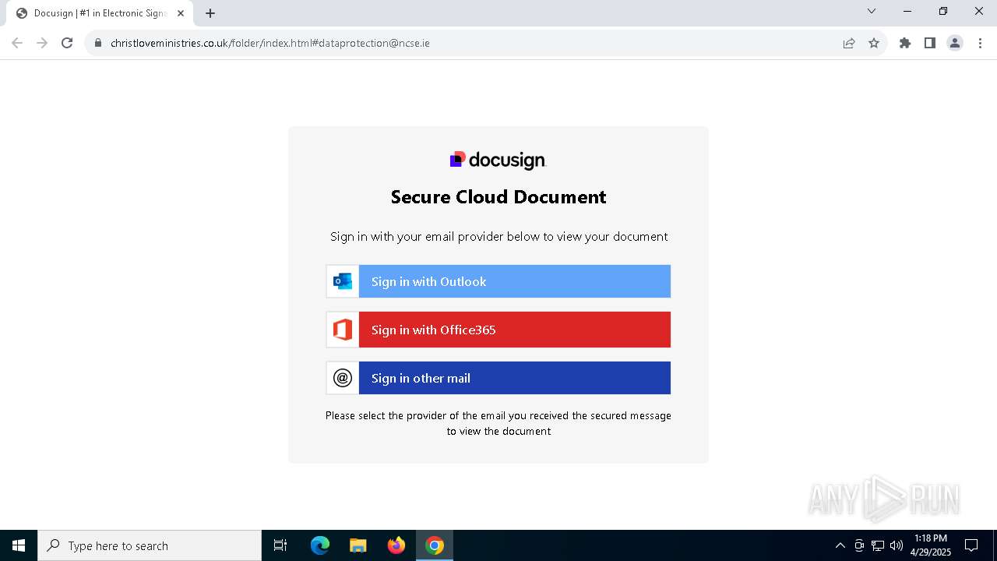Image resolution: width=997 pixels, height=561 pixels.
Task: Show hidden system tray icons
Action: (840, 545)
